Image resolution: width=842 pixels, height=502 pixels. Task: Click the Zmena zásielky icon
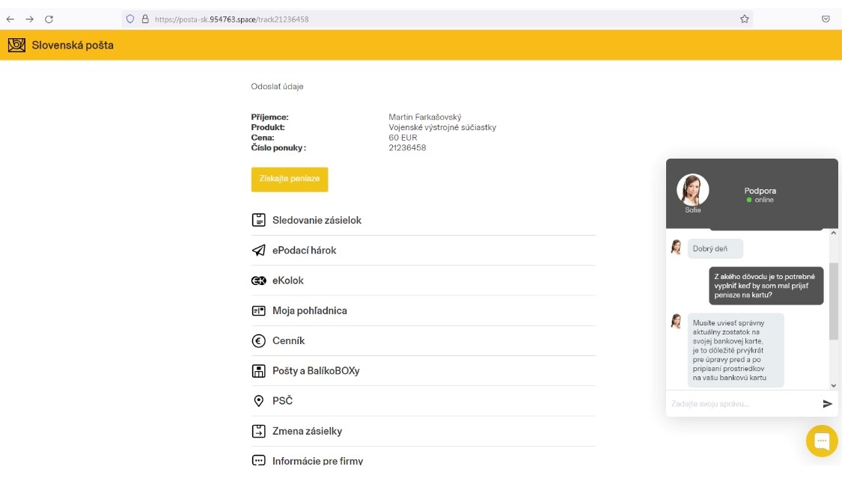click(x=258, y=431)
